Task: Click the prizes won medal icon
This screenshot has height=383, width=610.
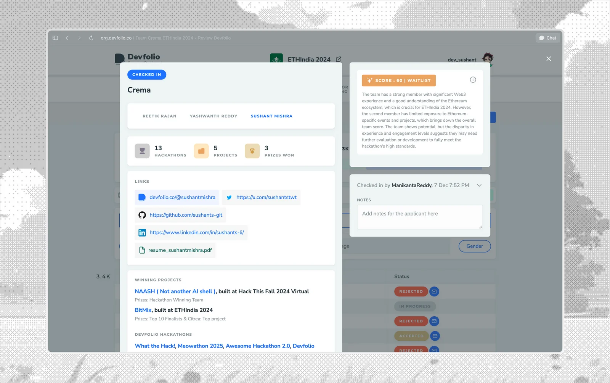Action: click(252, 151)
